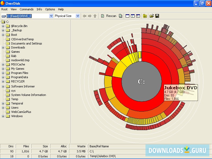Open the Options menu

tap(50, 9)
